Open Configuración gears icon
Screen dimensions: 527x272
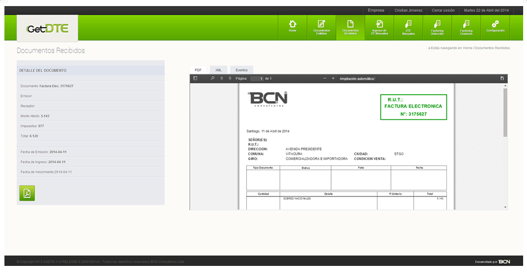tap(495, 27)
